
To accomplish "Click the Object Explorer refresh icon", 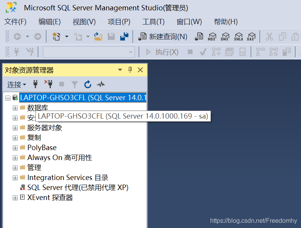I will tap(88, 84).
